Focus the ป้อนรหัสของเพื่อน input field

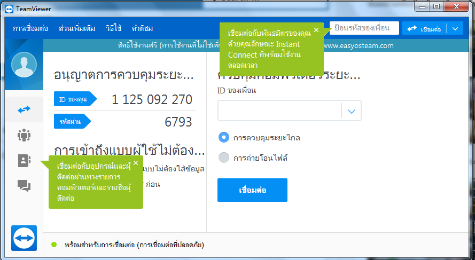(364, 28)
